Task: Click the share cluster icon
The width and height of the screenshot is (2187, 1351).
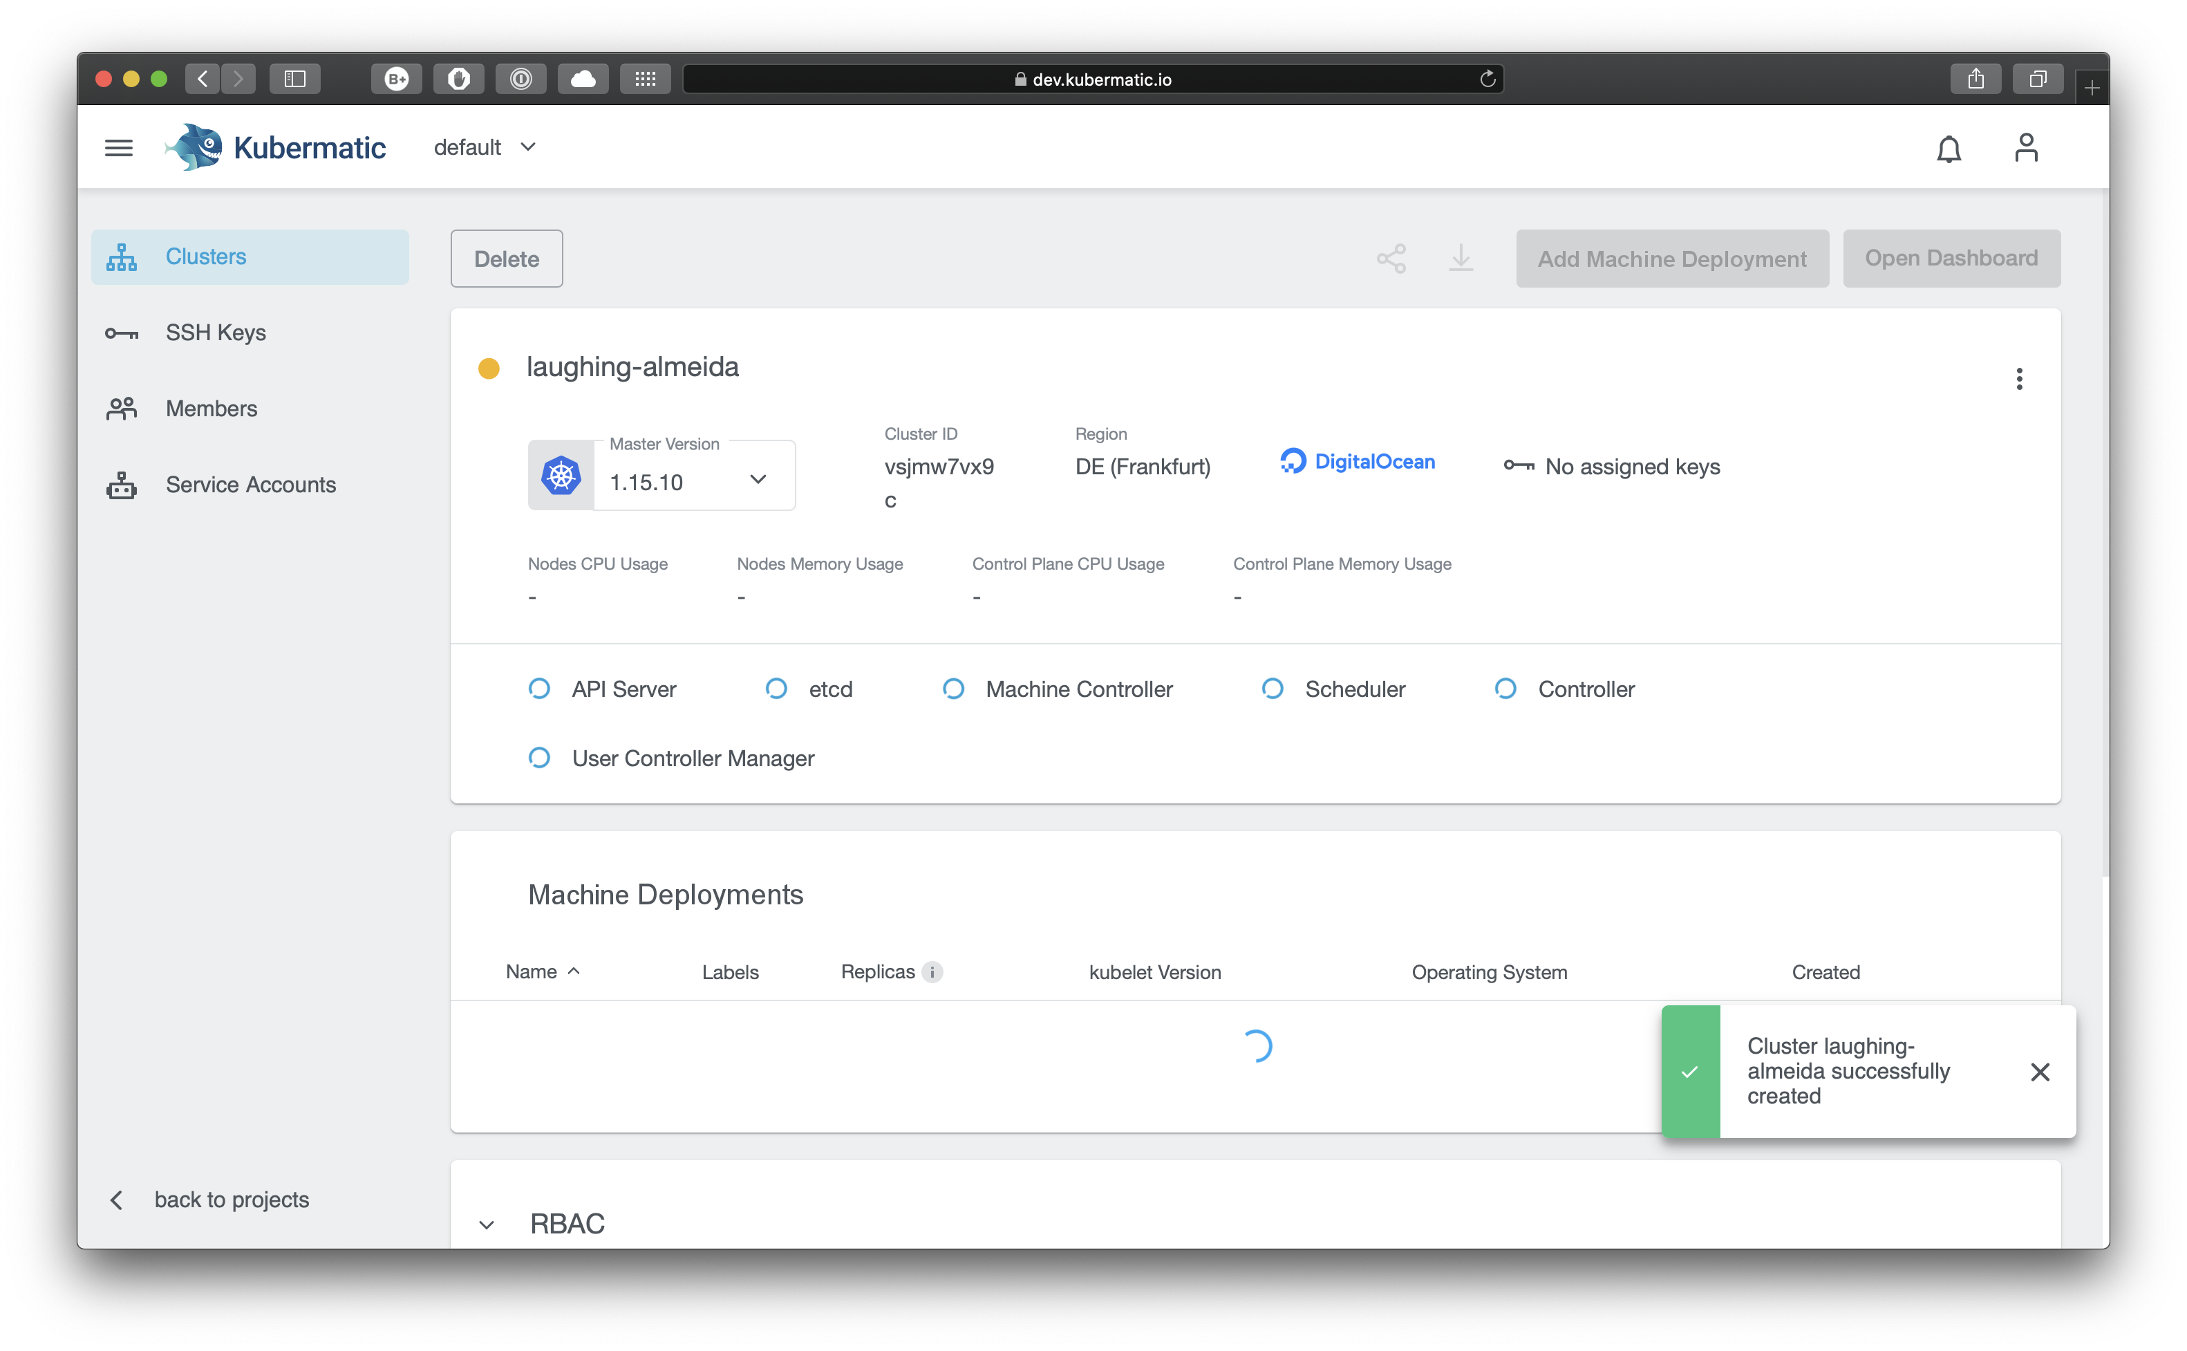Action: (x=1391, y=258)
